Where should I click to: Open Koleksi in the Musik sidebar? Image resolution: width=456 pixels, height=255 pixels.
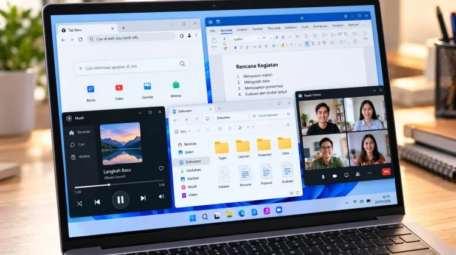[80, 157]
